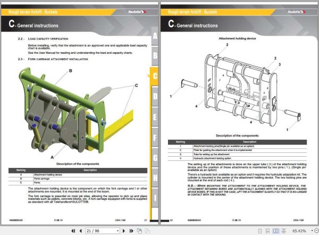
Task: Open section tab G on the page margin
Action: [x=155, y=158]
